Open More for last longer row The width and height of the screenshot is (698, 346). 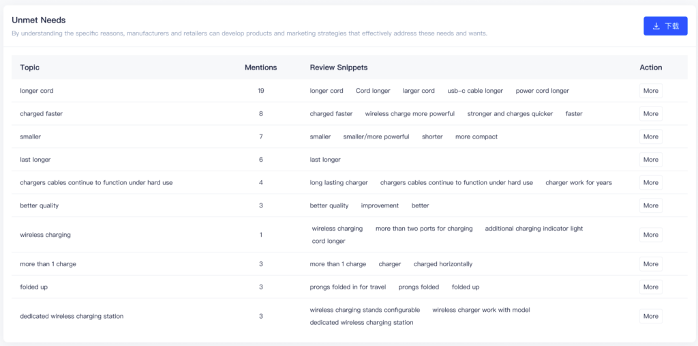tap(651, 160)
